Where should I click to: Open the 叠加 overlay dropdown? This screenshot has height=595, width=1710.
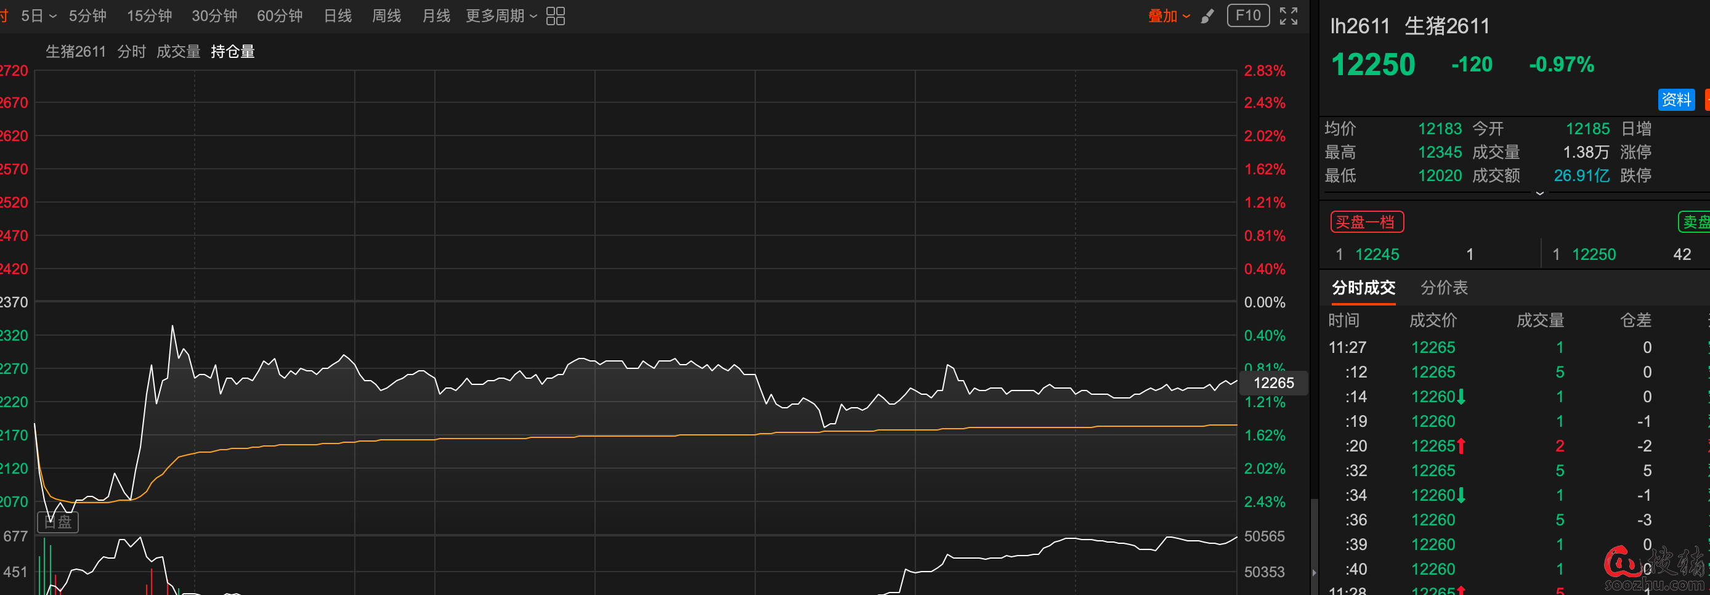click(x=1169, y=16)
